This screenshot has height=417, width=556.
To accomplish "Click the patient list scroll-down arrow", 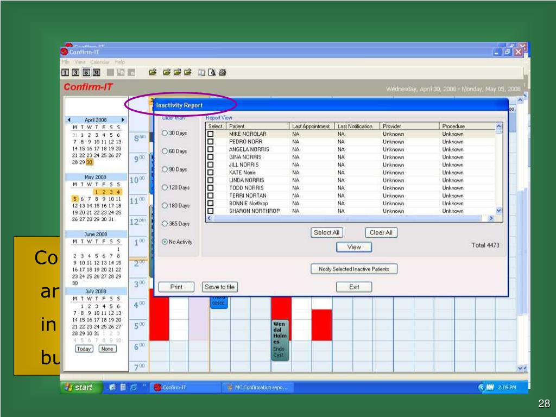I will click(x=498, y=211).
